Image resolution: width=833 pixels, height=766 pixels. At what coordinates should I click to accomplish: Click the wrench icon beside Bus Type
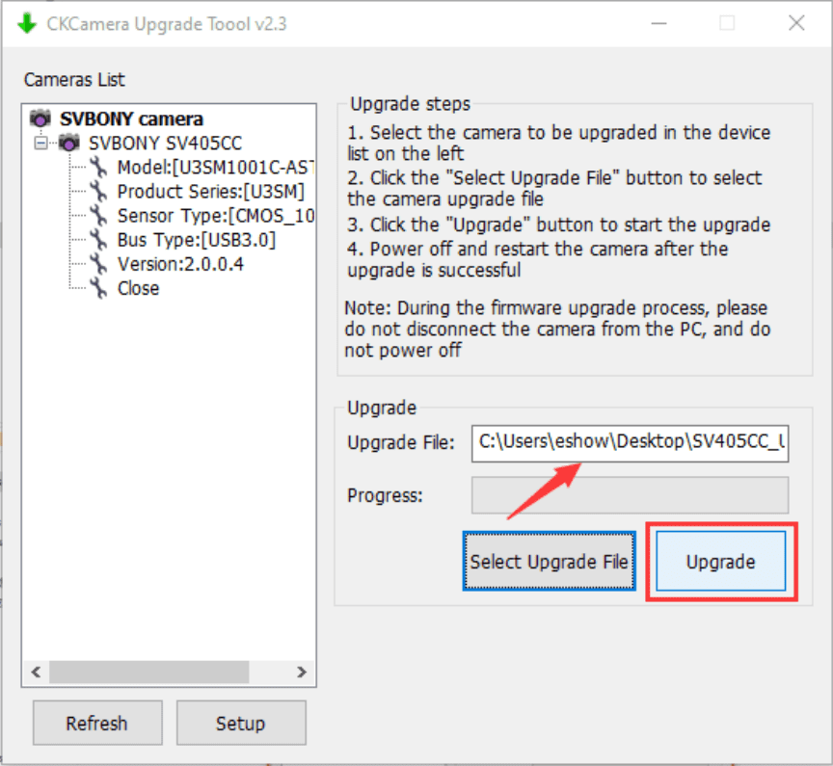[x=98, y=240]
